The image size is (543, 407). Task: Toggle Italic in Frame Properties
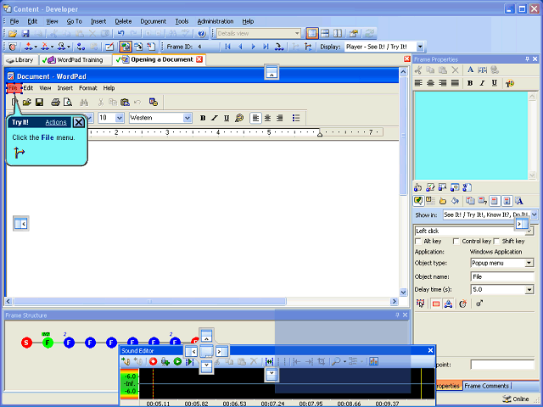click(482, 83)
